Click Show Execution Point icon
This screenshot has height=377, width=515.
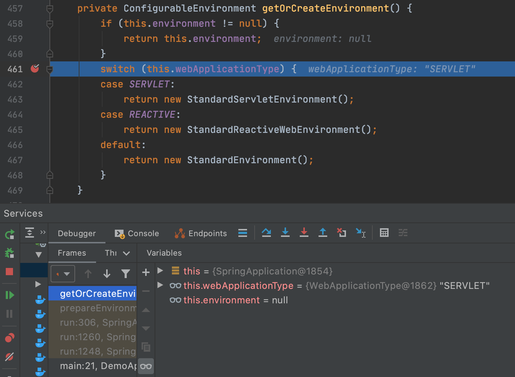tap(267, 233)
